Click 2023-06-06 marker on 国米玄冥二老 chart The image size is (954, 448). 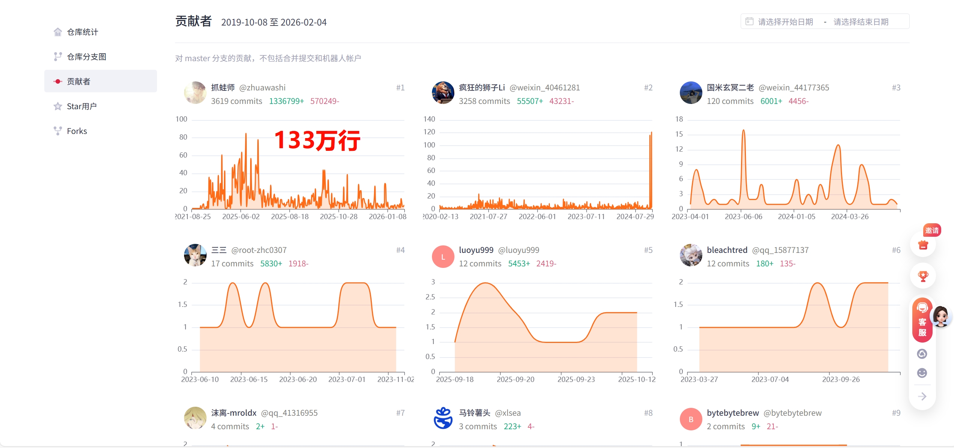tap(743, 216)
